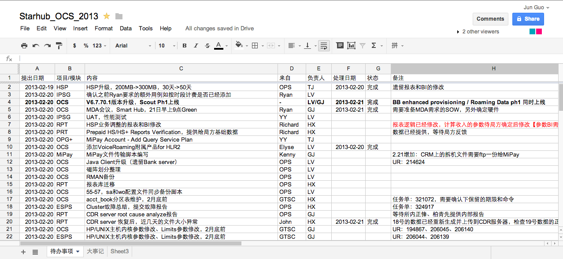Switch to the 大事记 sheet tab

coord(95,252)
